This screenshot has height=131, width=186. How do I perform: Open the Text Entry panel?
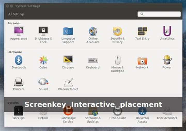[x=142, y=33]
